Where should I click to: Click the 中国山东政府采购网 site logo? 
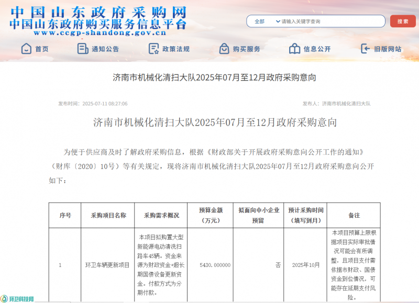pos(98,13)
